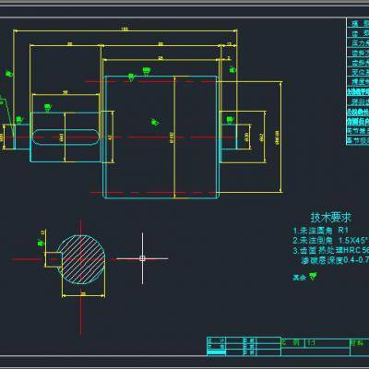Pick the roughness symbol inside the gear body

coord(155,123)
